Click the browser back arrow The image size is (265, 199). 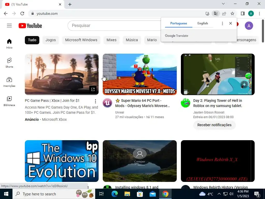point(6,13)
